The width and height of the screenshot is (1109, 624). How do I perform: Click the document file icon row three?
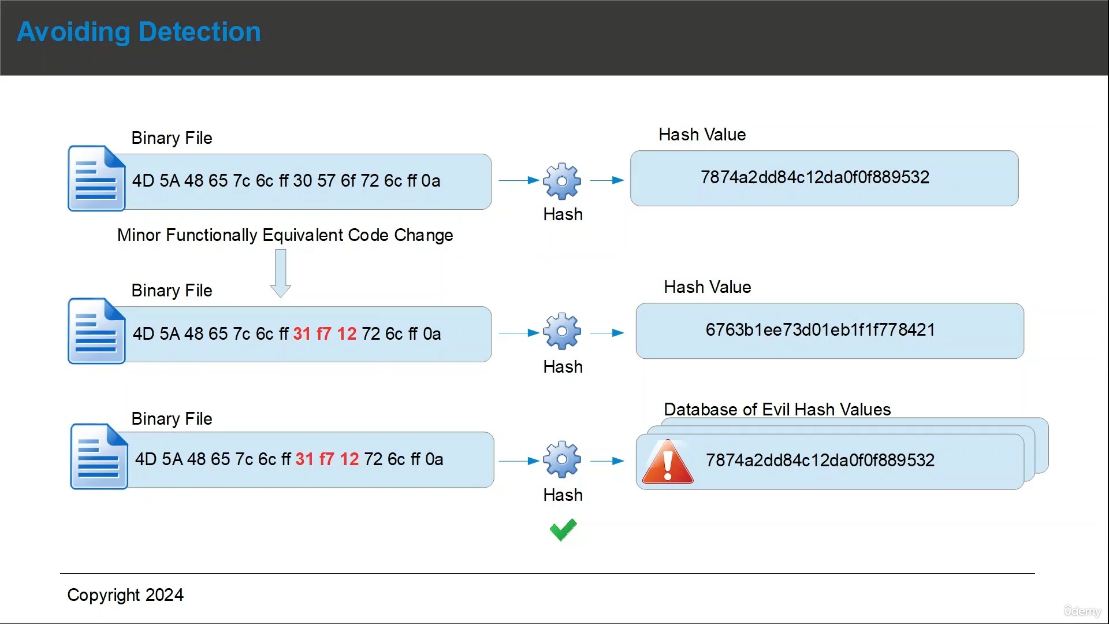pos(98,458)
